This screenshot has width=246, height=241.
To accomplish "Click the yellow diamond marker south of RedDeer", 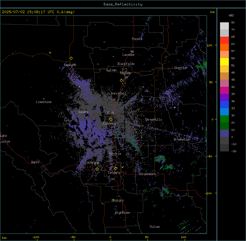I will coord(122,80).
